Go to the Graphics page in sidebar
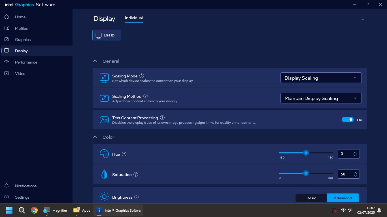Image resolution: width=387 pixels, height=217 pixels. [x=23, y=40]
